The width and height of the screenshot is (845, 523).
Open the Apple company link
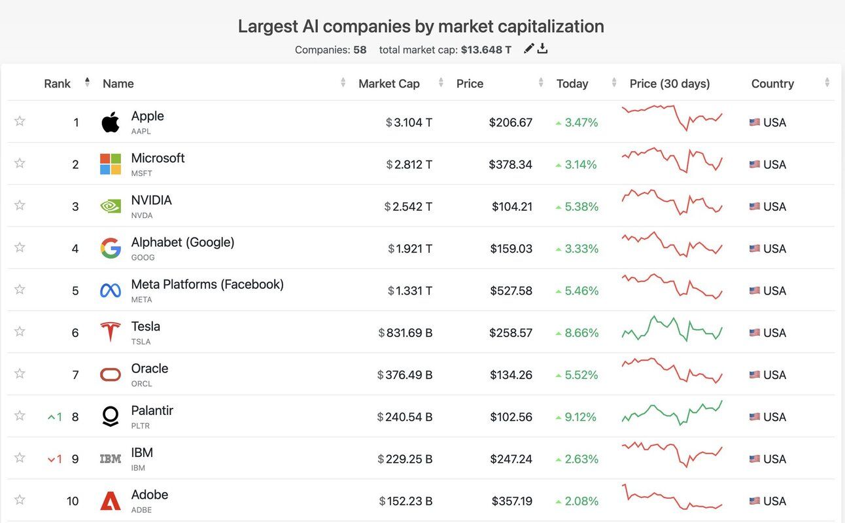coord(148,116)
